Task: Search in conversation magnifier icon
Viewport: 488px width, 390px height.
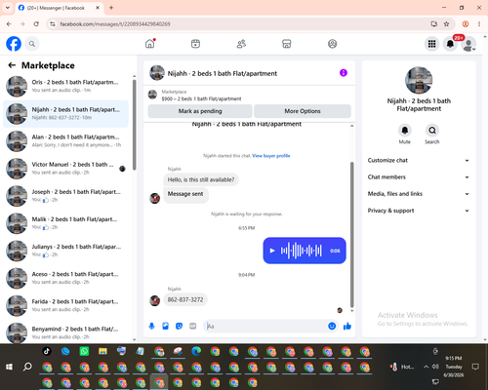Action: pos(432,131)
